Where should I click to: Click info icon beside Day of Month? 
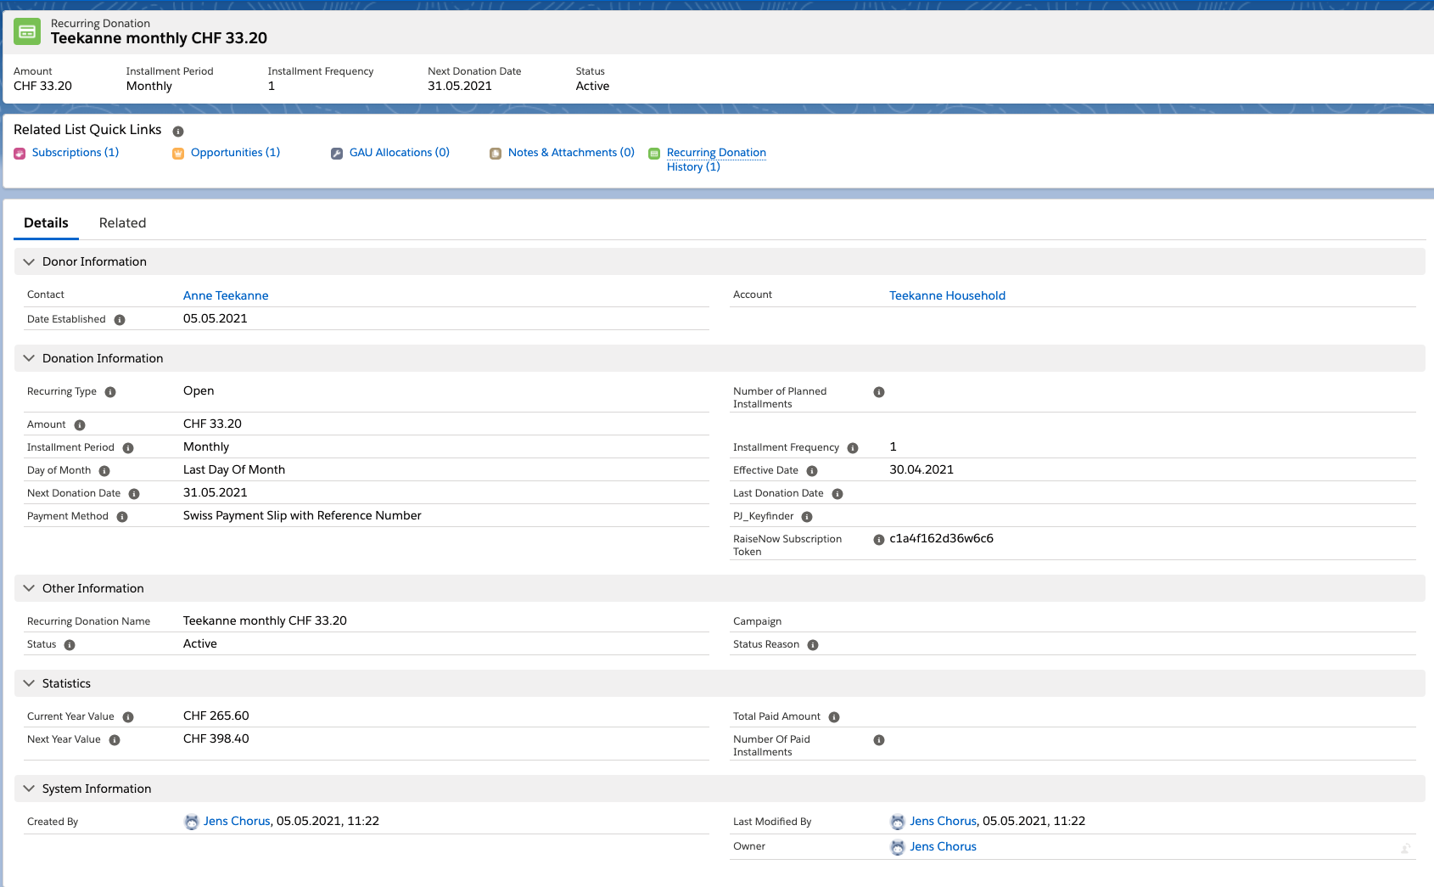[x=104, y=471]
